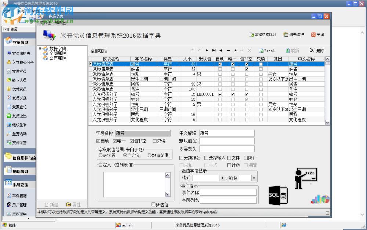This screenshot has height=230, width=367.
Task: Adjust the 格式 spinner arrows
Action: tap(222, 178)
